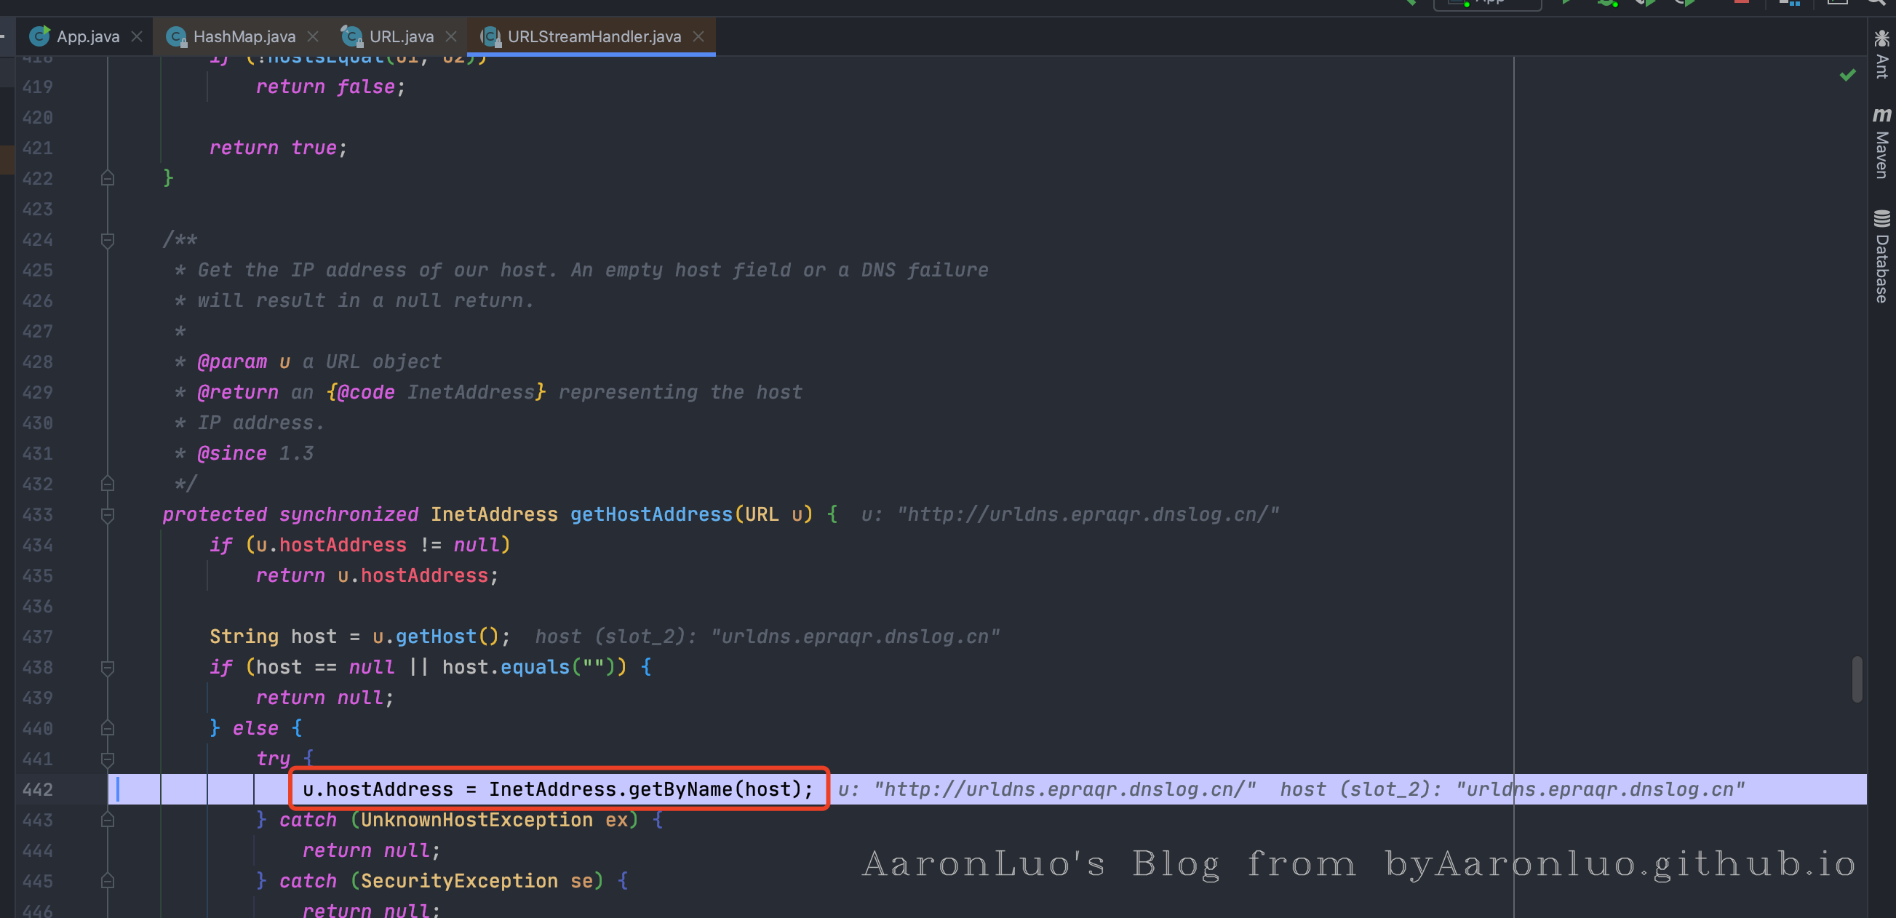Close the HashMap.java editor tab

313,36
